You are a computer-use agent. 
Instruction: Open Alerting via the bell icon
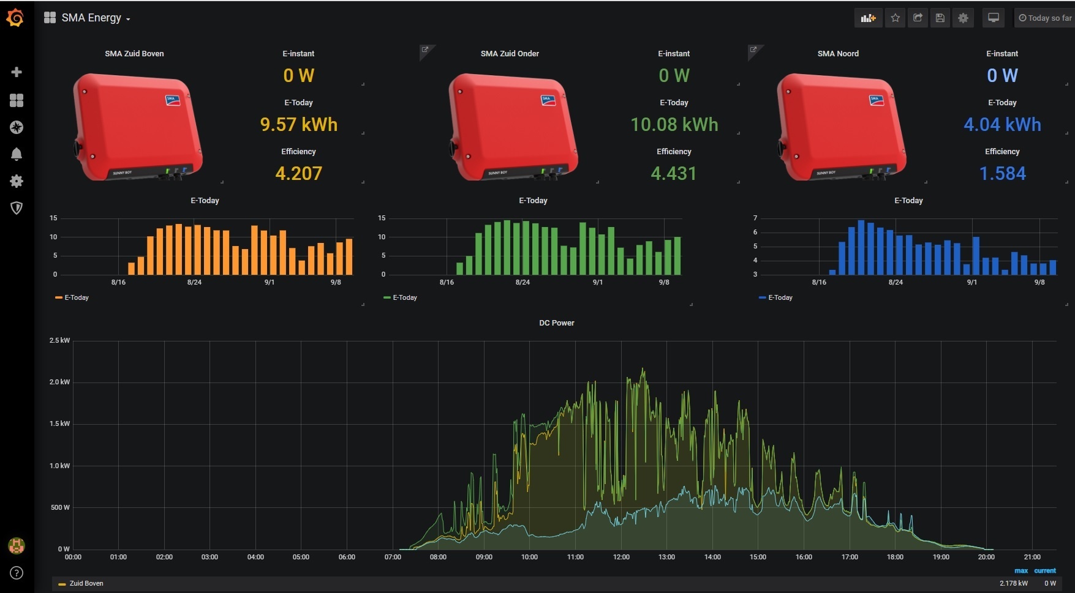[x=17, y=154]
